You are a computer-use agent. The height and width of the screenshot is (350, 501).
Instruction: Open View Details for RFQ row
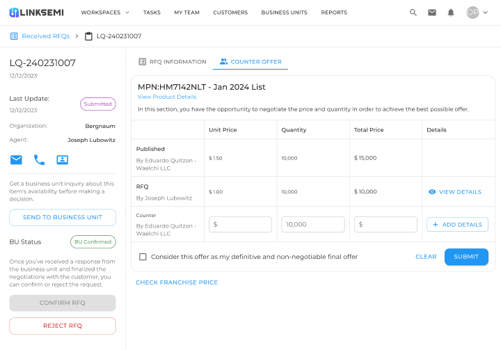click(454, 192)
